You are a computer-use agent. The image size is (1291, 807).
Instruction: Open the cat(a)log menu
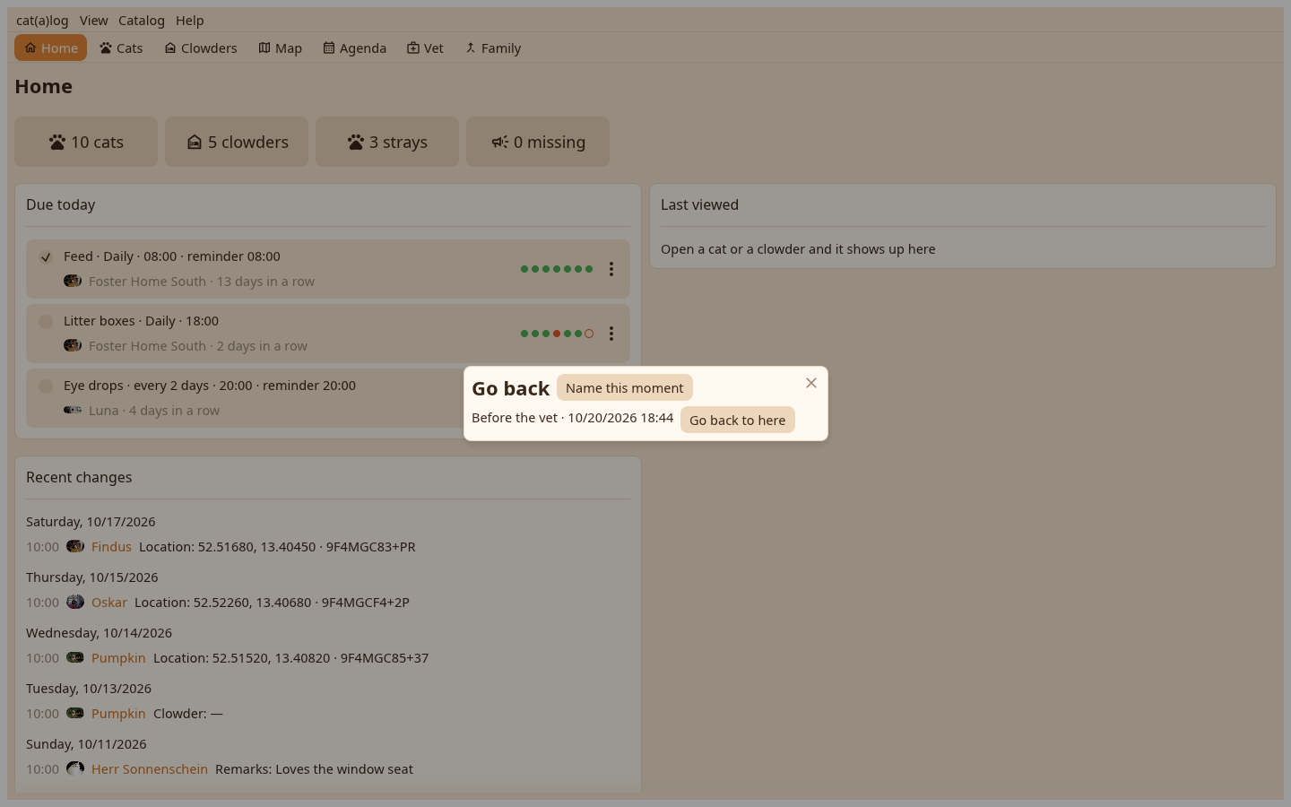[x=42, y=21]
